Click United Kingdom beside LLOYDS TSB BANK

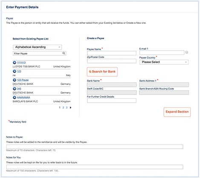tap(62, 66)
